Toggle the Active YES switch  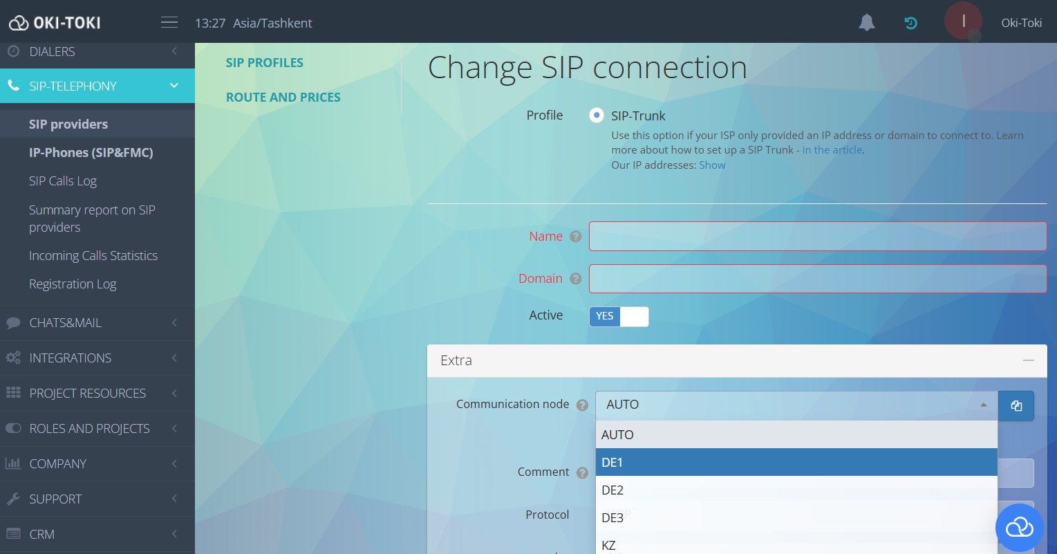tap(619, 316)
